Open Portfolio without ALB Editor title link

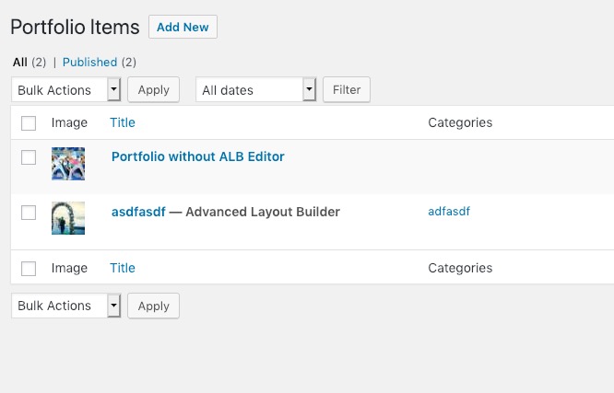(x=197, y=156)
